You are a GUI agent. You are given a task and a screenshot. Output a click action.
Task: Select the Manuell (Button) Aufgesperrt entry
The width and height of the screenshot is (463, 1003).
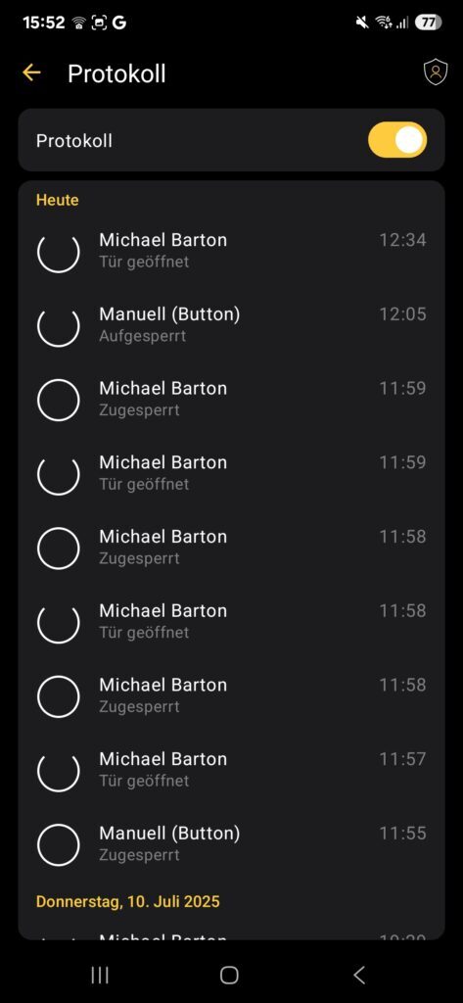(231, 325)
